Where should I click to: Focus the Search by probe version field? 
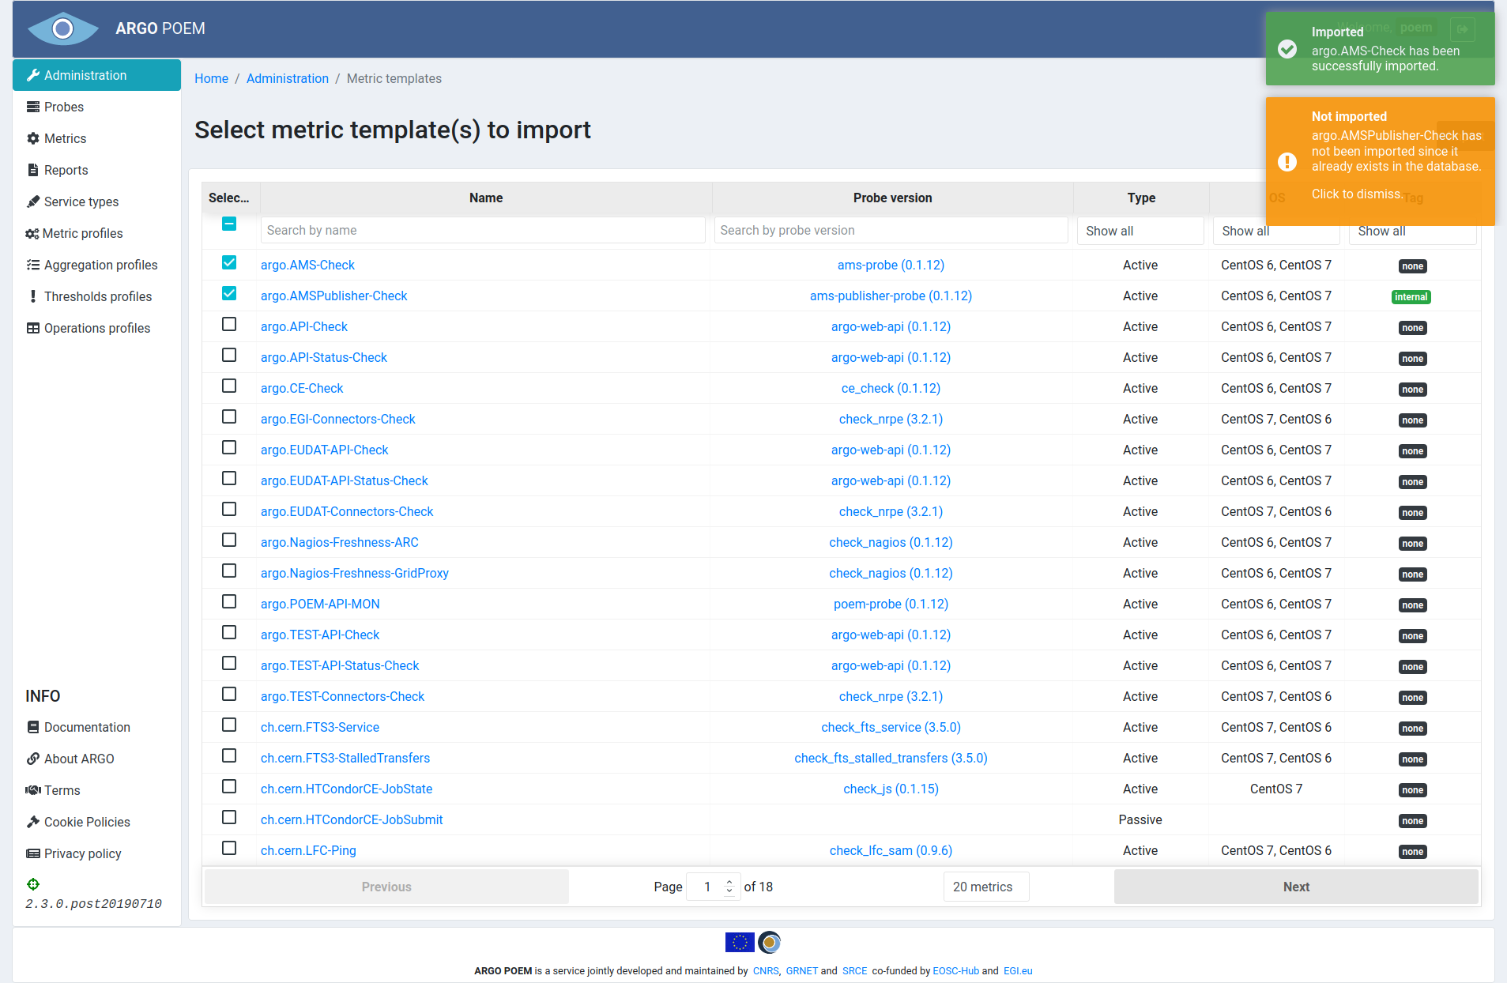tap(891, 230)
